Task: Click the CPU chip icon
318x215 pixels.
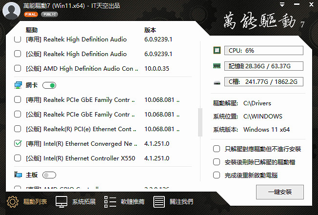Action: click(x=217, y=50)
